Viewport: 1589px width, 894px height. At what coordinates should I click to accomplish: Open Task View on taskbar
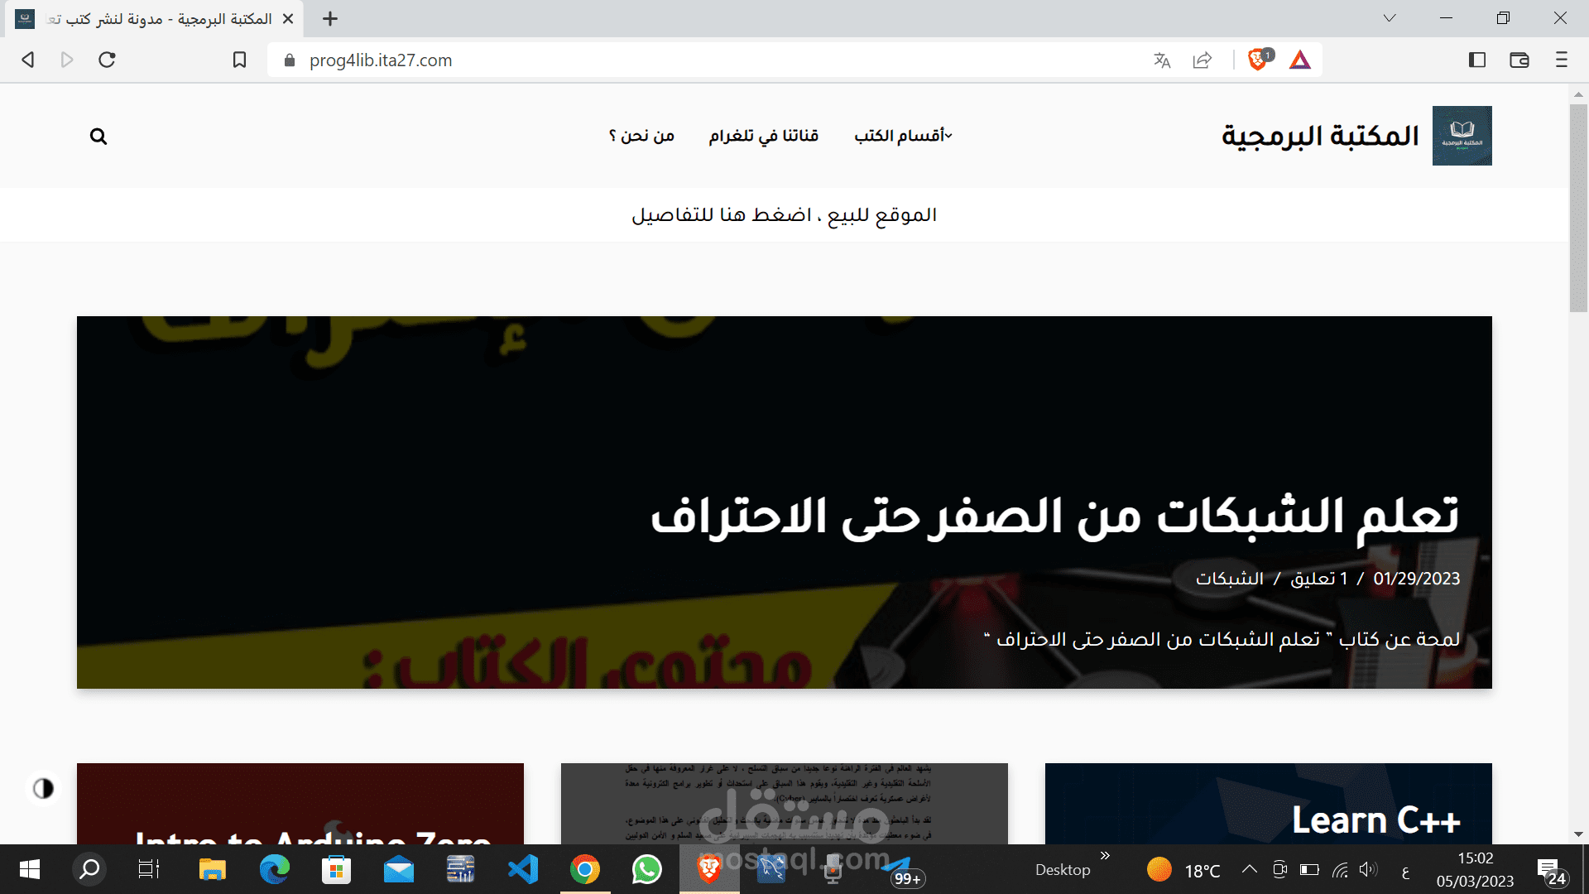click(x=149, y=869)
